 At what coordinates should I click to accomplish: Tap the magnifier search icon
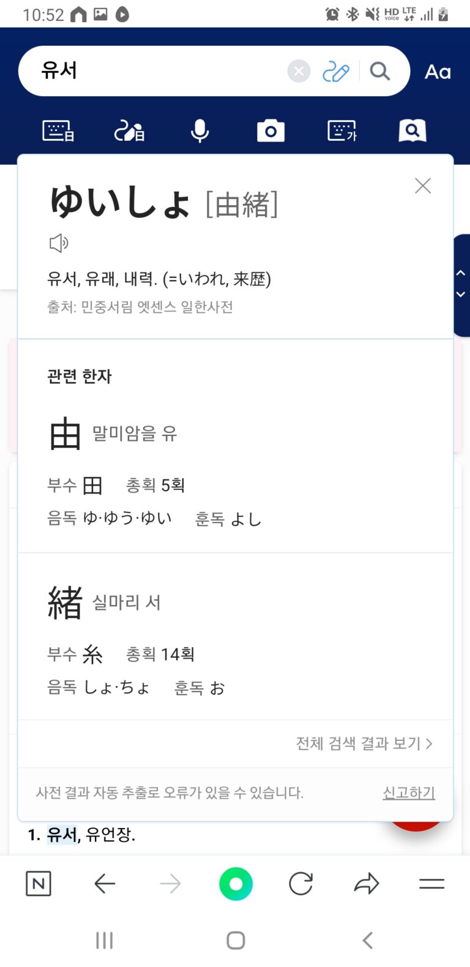click(380, 72)
